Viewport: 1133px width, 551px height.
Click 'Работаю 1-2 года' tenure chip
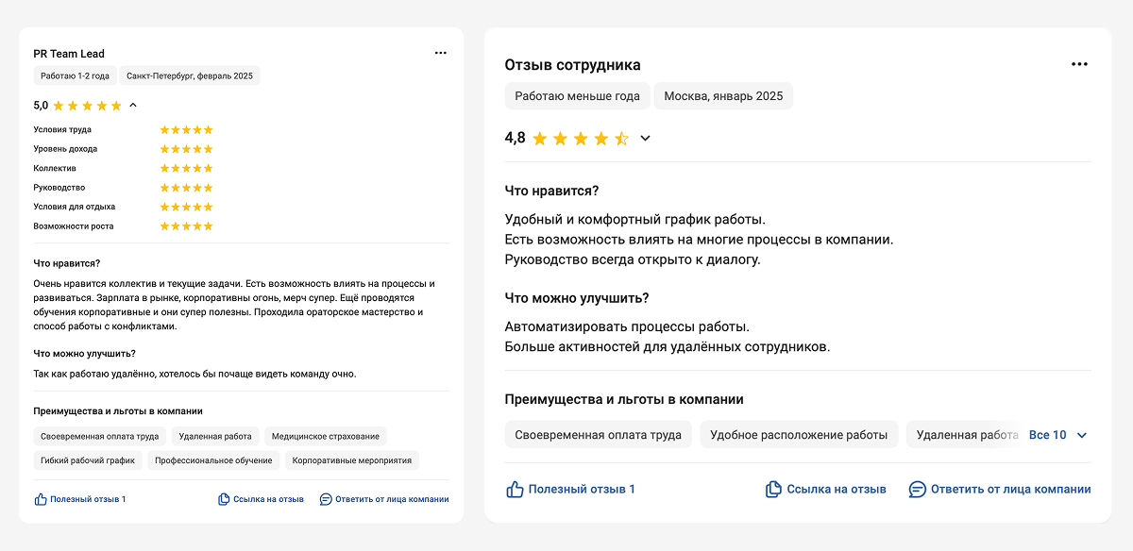tap(76, 75)
